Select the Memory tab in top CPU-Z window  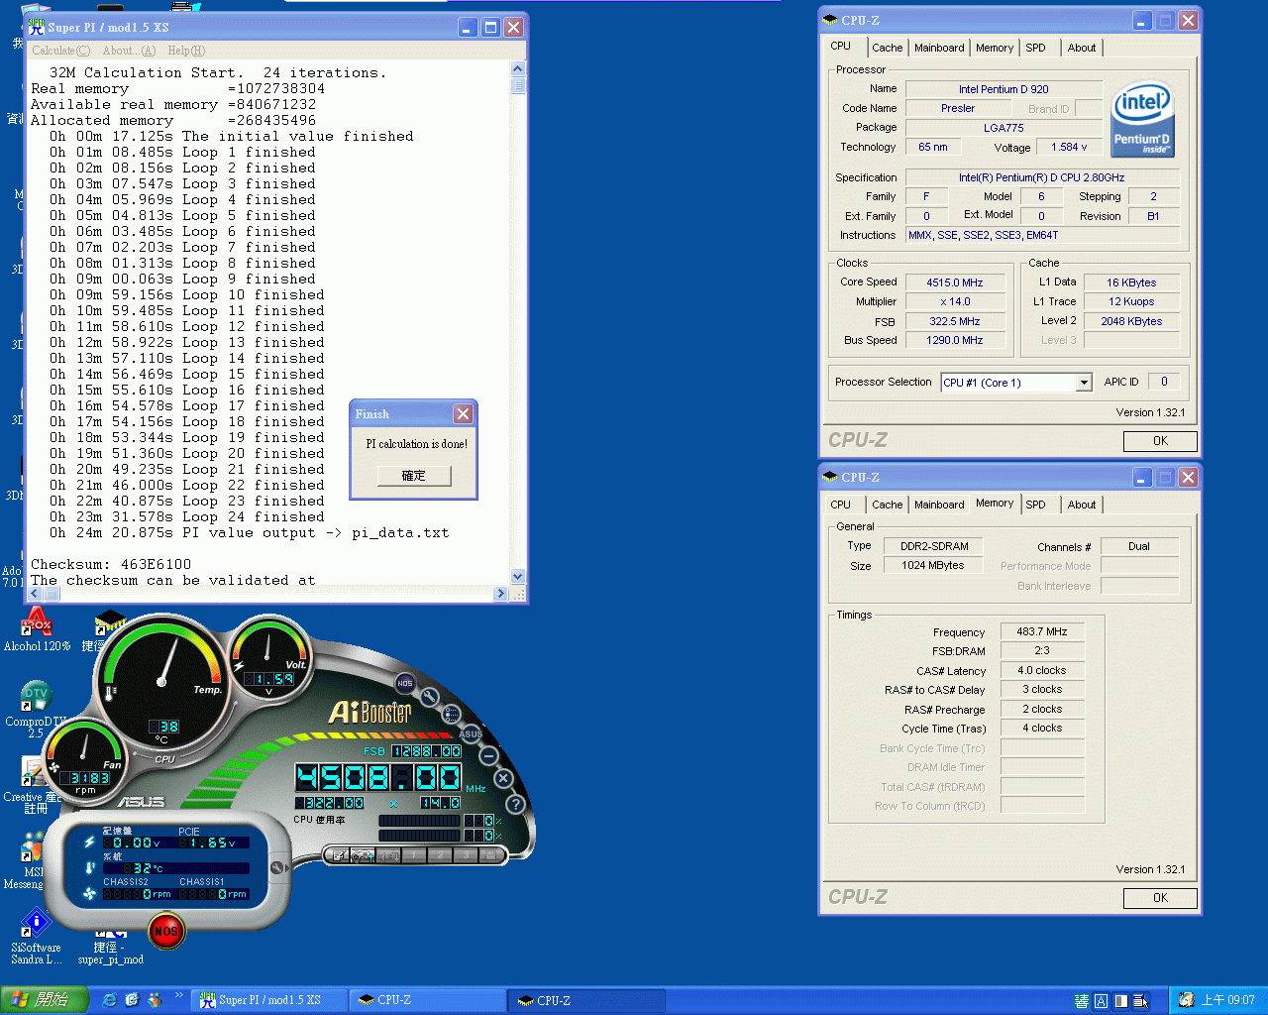pos(995,48)
